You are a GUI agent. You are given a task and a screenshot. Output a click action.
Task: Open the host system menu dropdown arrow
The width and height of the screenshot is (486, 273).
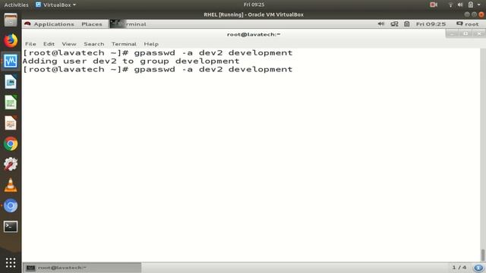[x=479, y=5]
